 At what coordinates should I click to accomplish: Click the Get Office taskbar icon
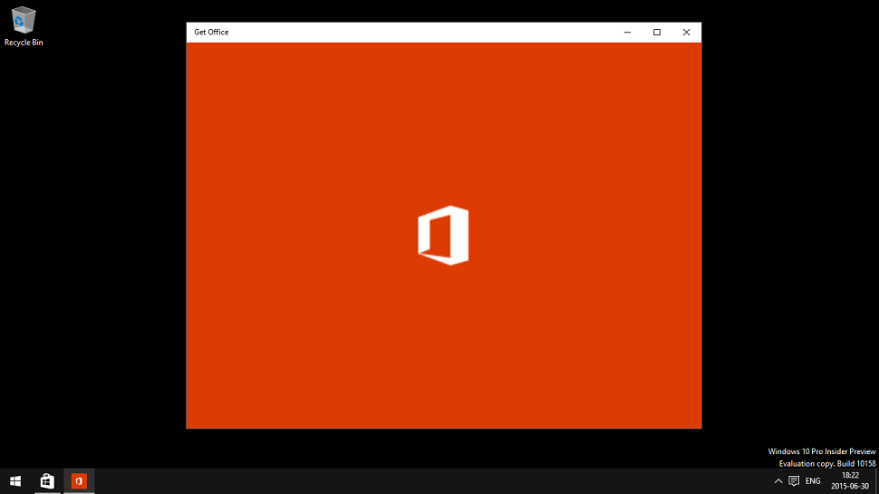pos(79,480)
